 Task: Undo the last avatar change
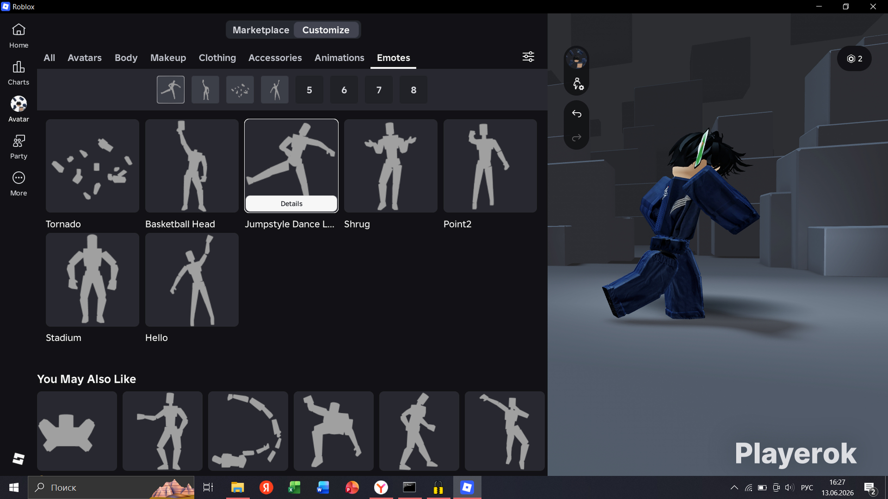pyautogui.click(x=577, y=114)
